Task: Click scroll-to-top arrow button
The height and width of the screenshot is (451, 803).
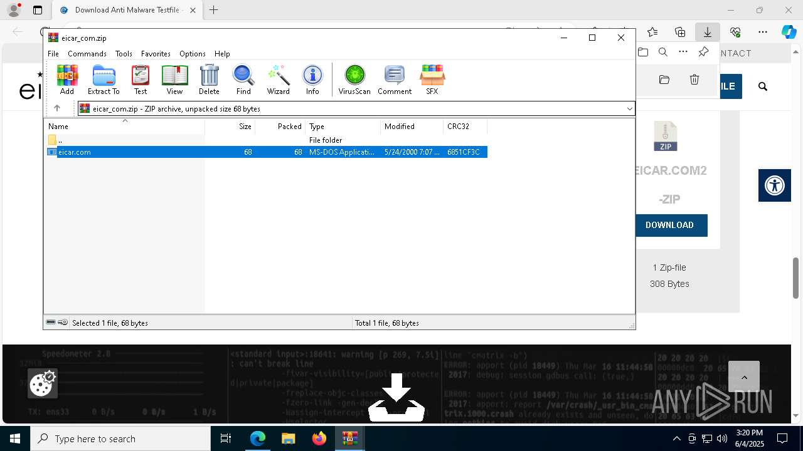Action: coord(744,377)
